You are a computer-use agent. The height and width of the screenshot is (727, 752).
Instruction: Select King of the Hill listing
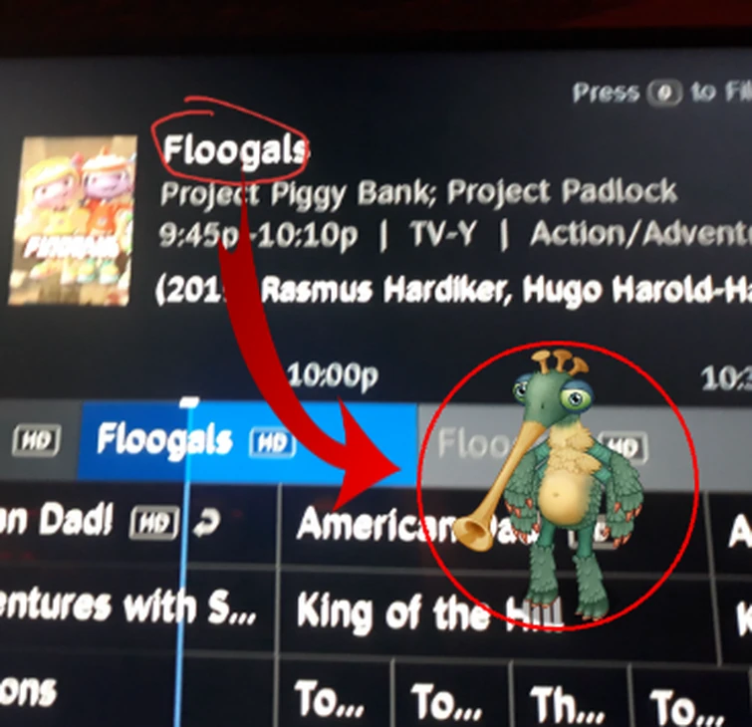tap(496, 613)
